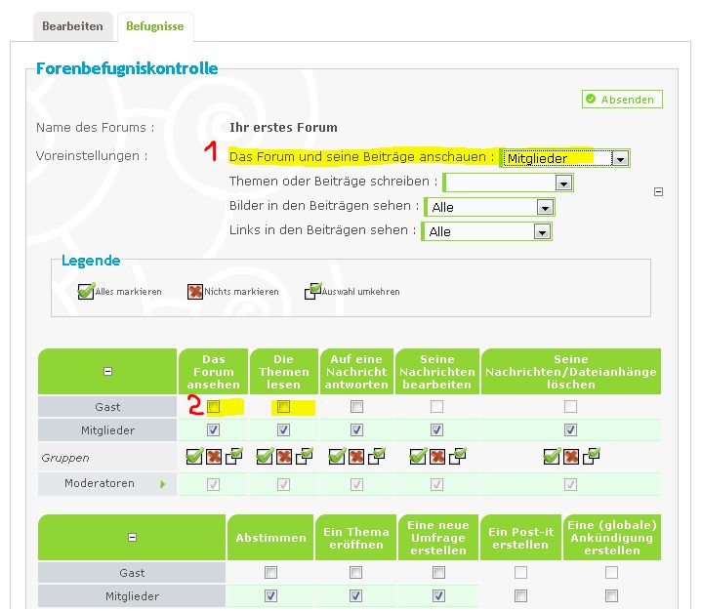Open the Links in den Beiträgen sehen dropdown
The height and width of the screenshot is (611, 702).
(487, 231)
